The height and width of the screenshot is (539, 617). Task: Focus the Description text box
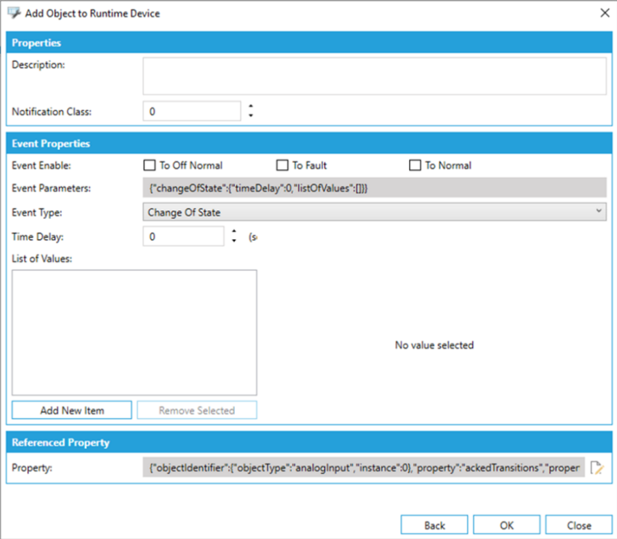374,76
